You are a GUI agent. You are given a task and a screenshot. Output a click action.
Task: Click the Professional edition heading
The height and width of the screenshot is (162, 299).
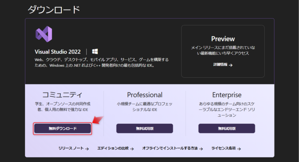point(145,95)
